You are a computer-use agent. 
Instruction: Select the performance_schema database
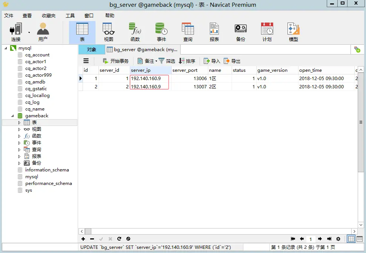[49, 183]
